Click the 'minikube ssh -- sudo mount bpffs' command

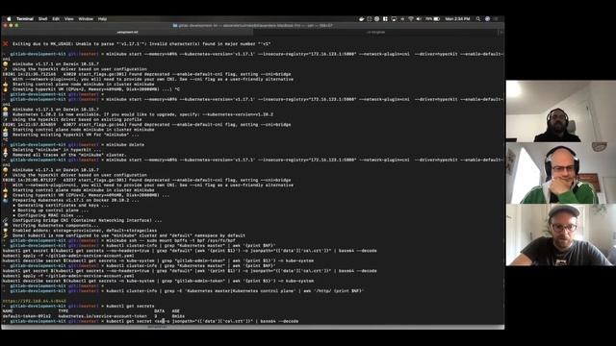(x=171, y=241)
